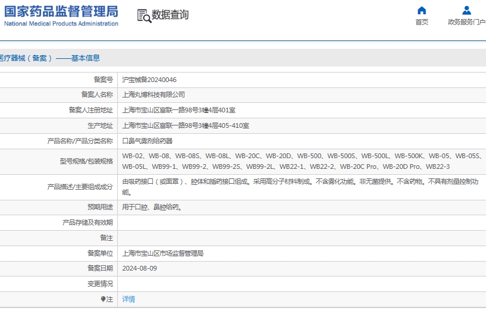The image size is (486, 311).
Task: Click the model list line starting WB-05L
Action: coord(286,167)
